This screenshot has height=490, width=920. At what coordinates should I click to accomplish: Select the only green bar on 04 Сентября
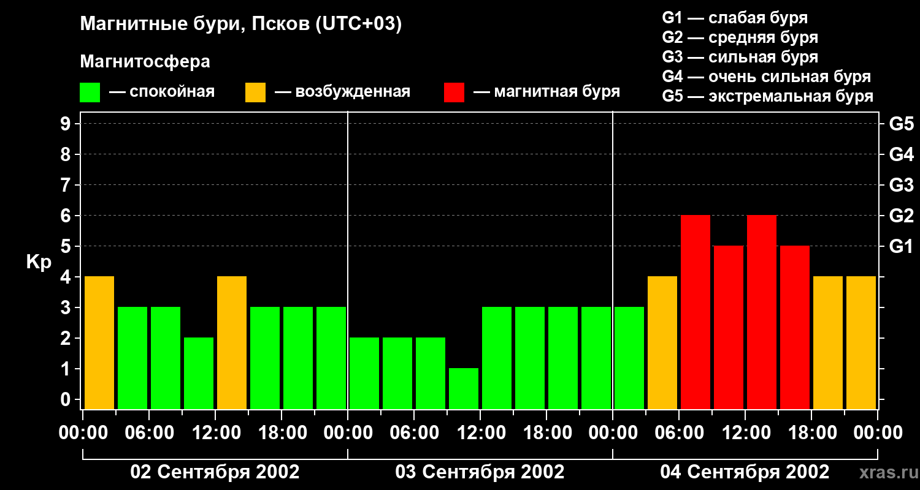pos(629,358)
